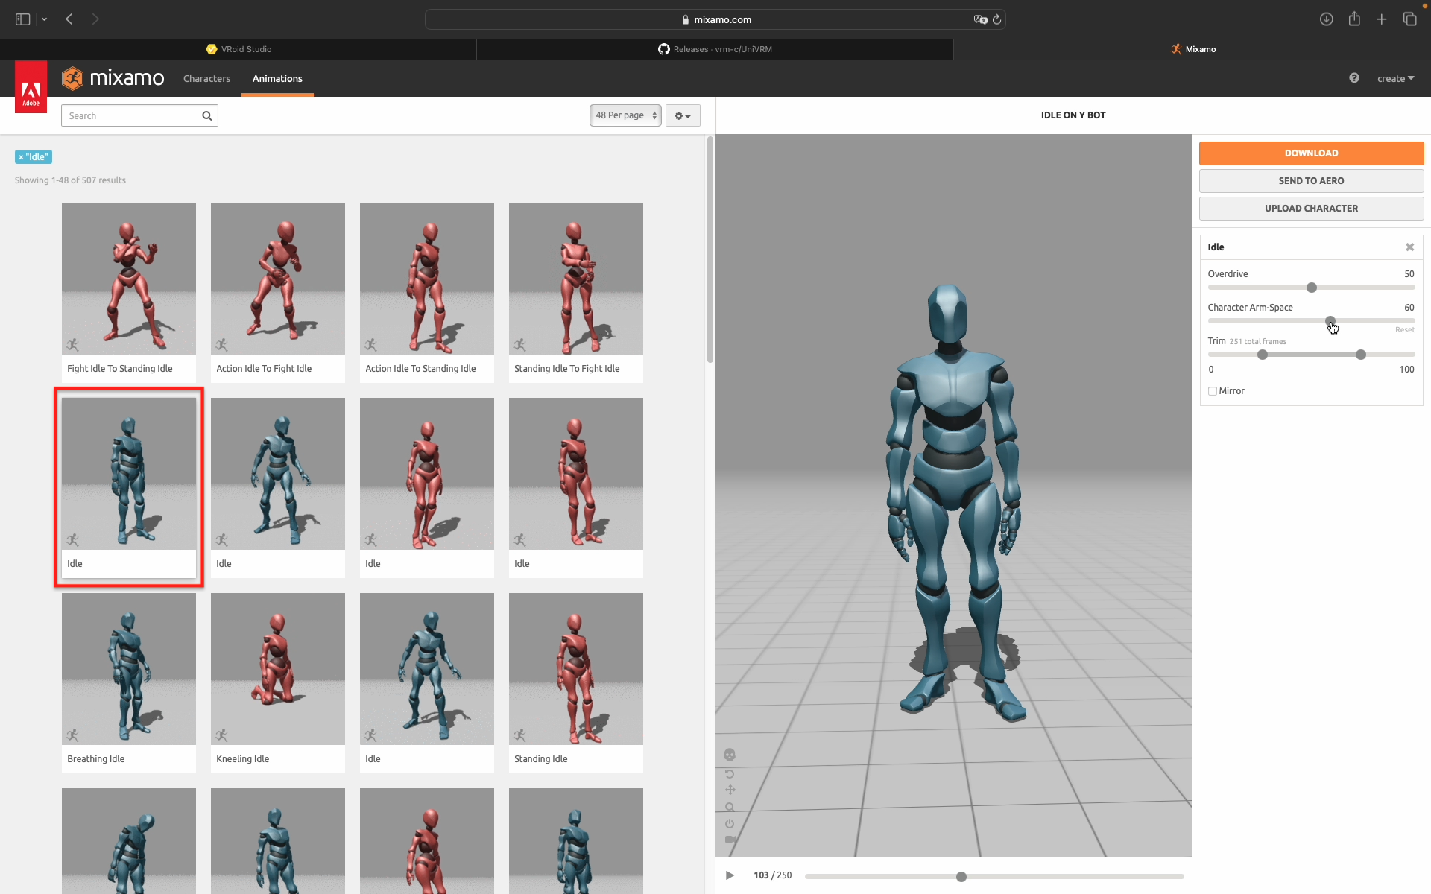This screenshot has height=894, width=1431.
Task: Click the search magnifier icon in the search box
Action: pyautogui.click(x=207, y=115)
